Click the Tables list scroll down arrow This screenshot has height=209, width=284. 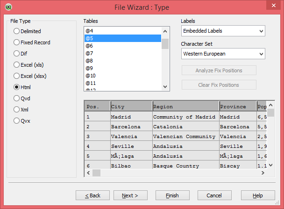(165, 87)
